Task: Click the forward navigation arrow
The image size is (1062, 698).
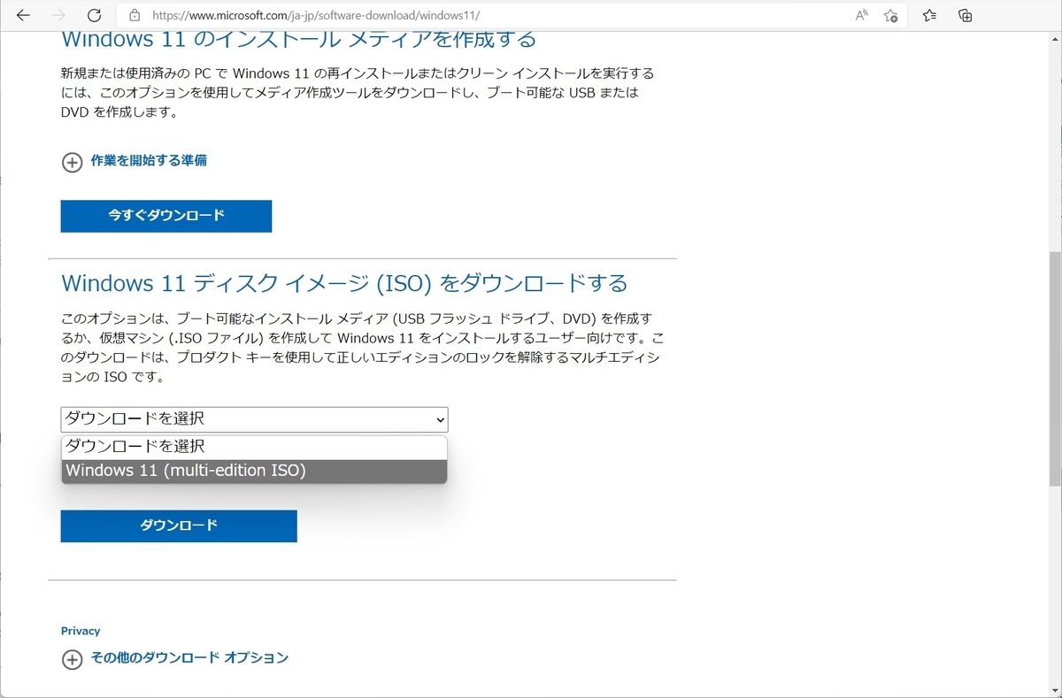Action: (58, 15)
